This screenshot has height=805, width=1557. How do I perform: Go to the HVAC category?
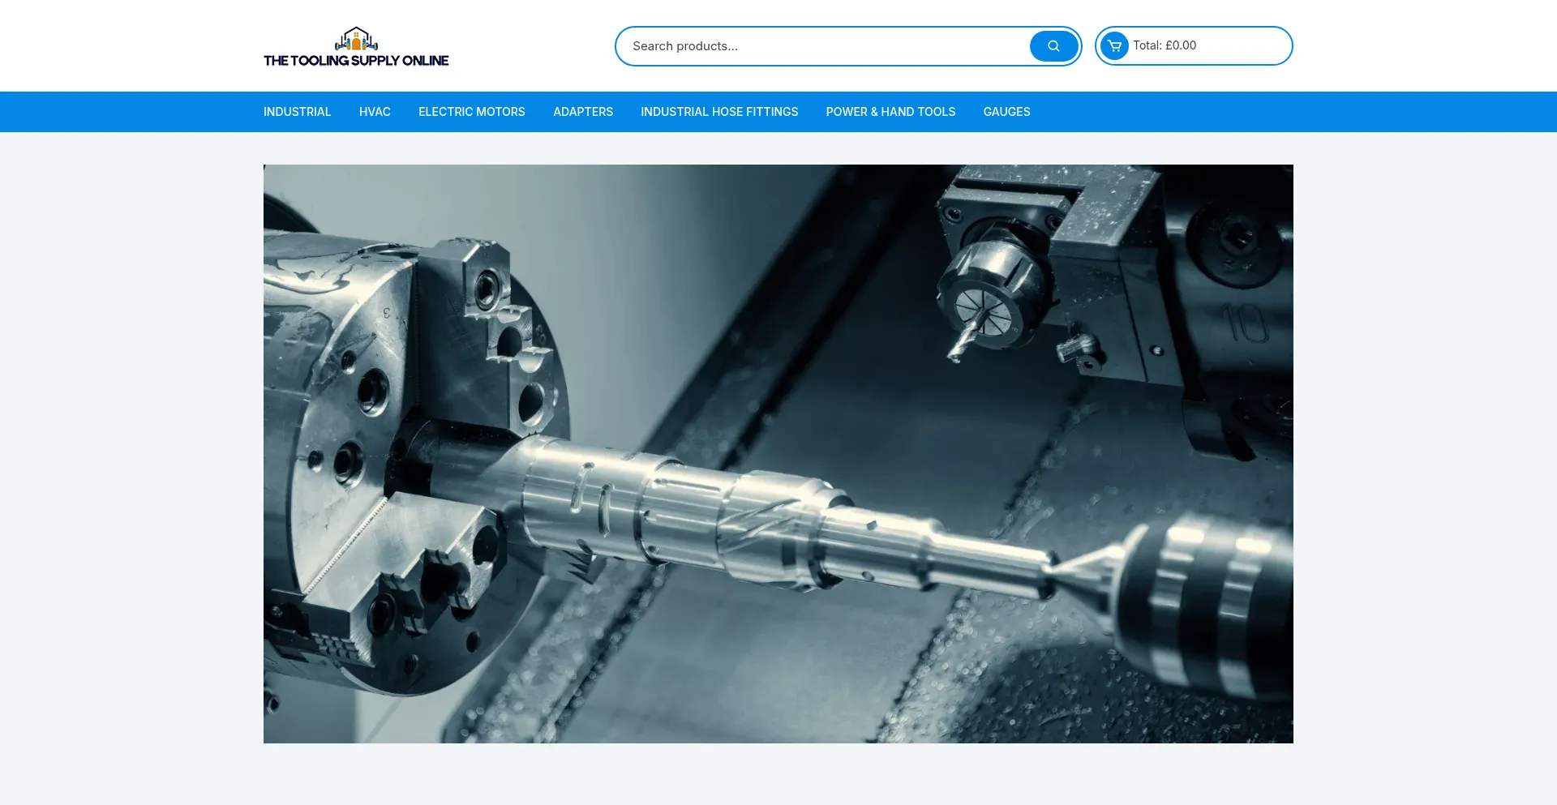[375, 112]
